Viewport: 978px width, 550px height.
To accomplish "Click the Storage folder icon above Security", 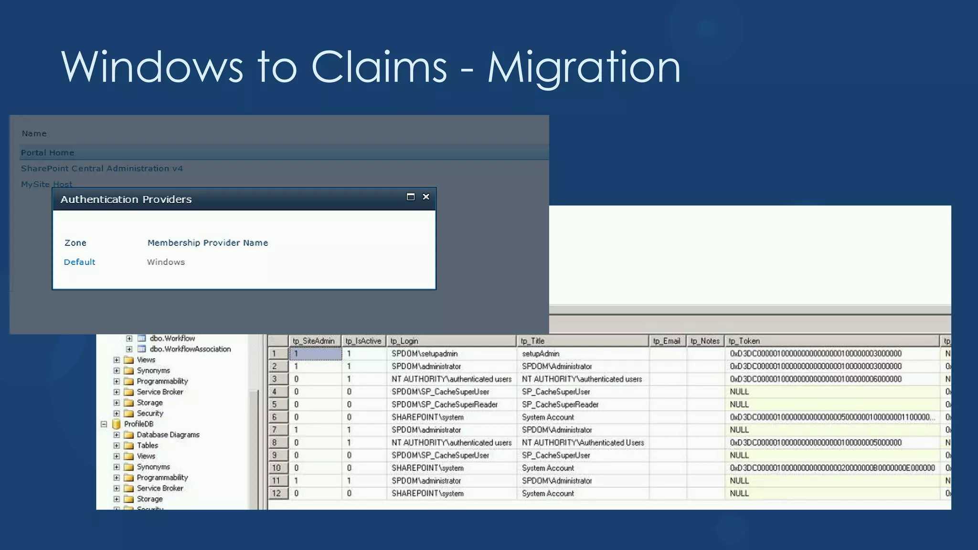I will point(128,403).
